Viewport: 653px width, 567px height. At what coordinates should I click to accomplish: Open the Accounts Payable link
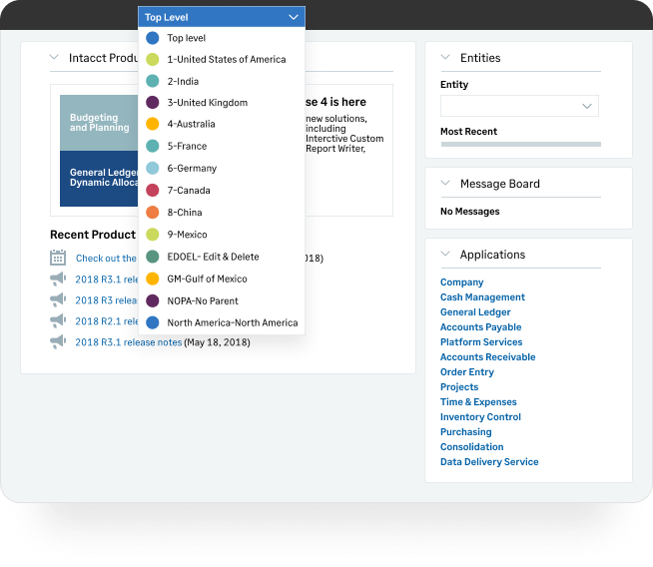480,327
